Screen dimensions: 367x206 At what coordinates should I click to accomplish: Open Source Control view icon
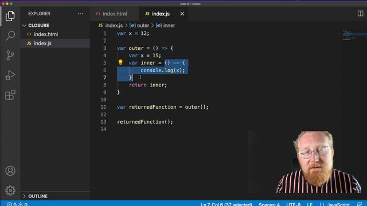click(x=10, y=56)
